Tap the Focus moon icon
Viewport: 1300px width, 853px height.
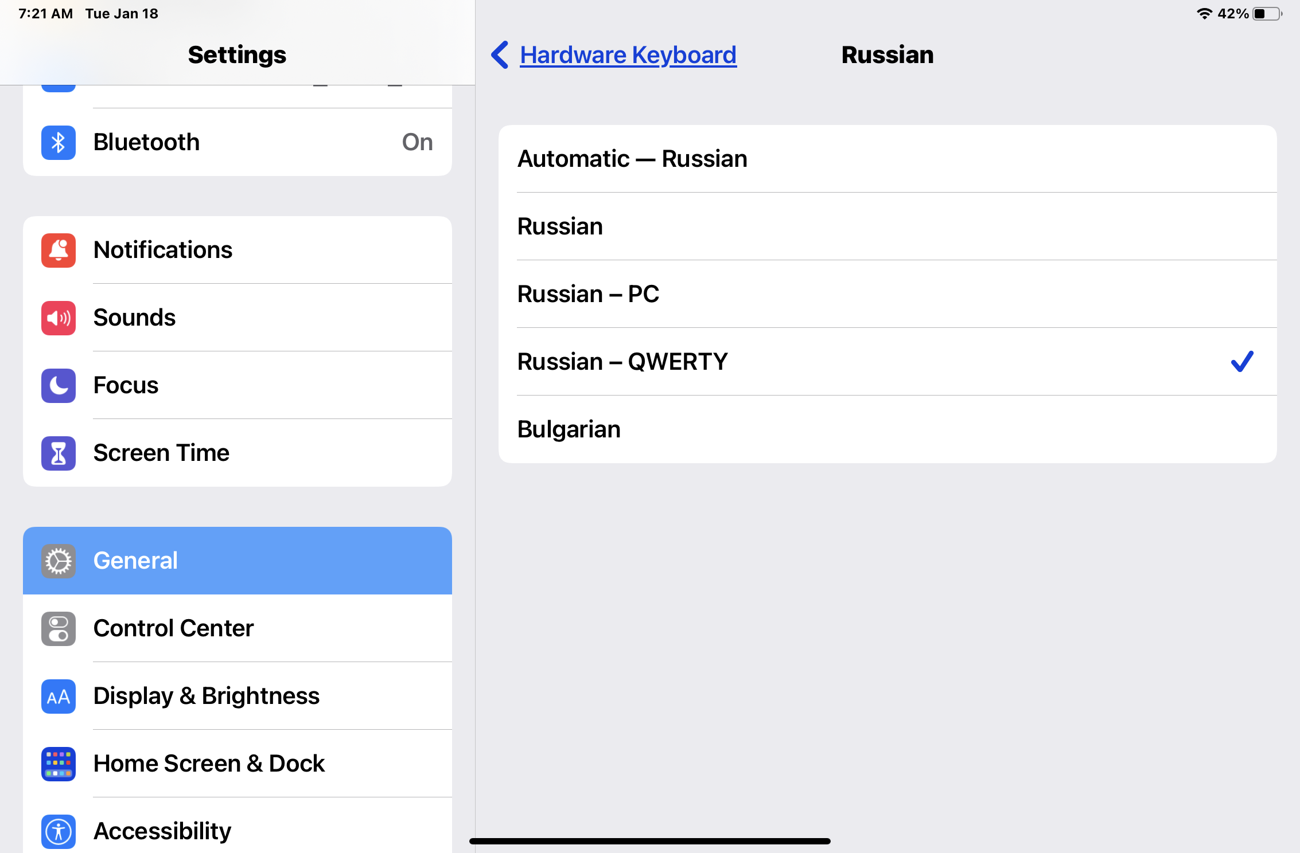(x=59, y=385)
